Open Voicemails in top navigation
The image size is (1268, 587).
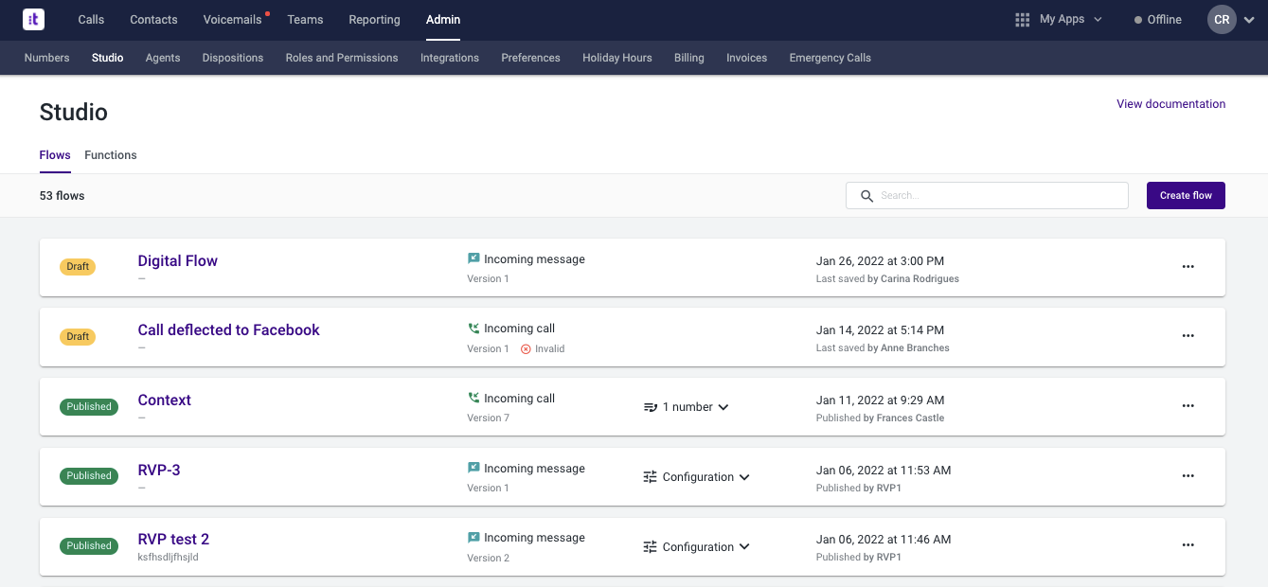232,19
